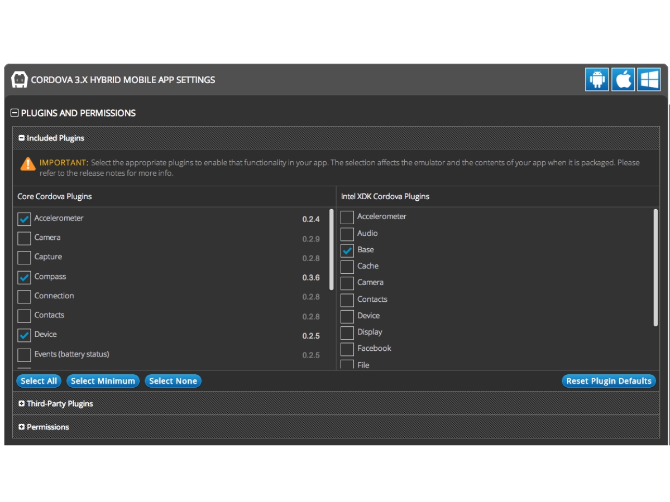Image resolution: width=670 pixels, height=502 pixels.
Task: Expand the Third-Party Plugins panel
Action: (x=22, y=404)
